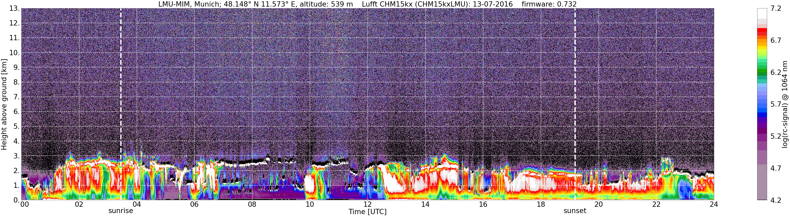Click the x-axis tick label '12'

[x=367, y=204]
